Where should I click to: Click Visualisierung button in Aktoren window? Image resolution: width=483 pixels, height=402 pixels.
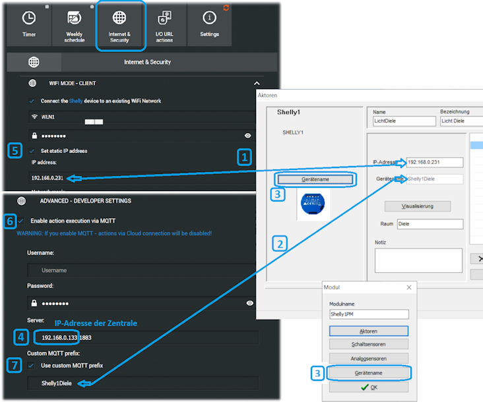point(418,206)
